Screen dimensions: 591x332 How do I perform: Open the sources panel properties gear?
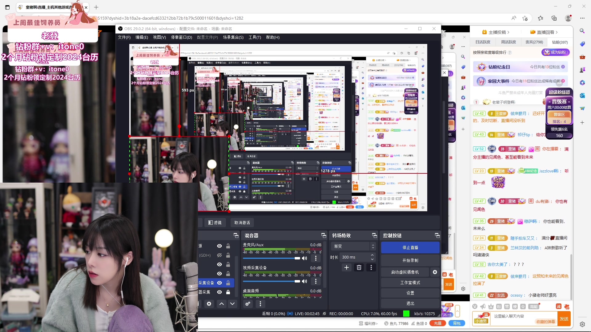click(x=209, y=304)
